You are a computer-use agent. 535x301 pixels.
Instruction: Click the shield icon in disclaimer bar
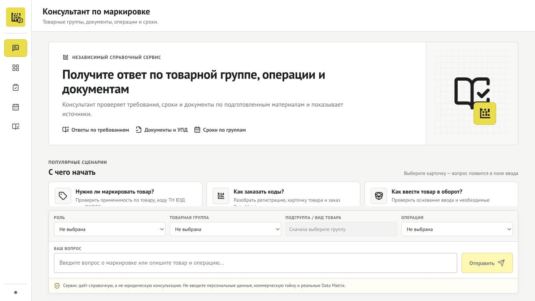tap(57, 286)
